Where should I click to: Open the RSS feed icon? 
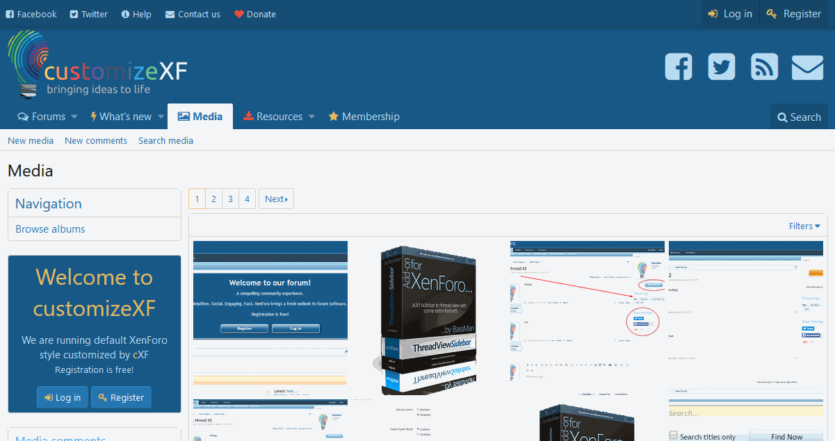pos(765,67)
